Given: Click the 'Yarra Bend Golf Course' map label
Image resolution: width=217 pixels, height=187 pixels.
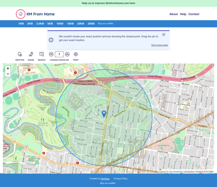Looking at the screenshot, I should (x=43, y=124).
